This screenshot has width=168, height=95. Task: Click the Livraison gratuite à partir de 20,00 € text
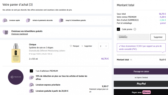52,91
